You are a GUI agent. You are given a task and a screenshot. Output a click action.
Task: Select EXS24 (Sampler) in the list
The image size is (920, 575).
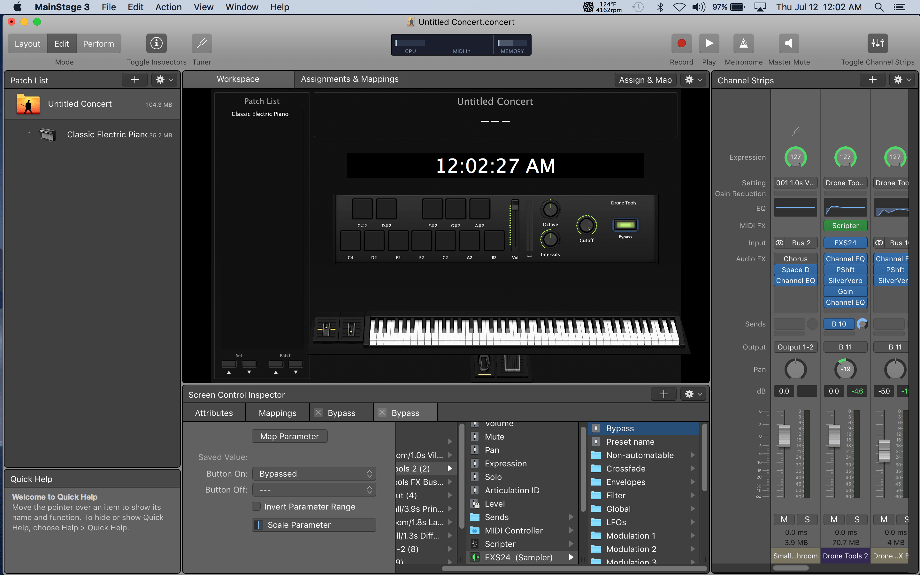[522, 557]
